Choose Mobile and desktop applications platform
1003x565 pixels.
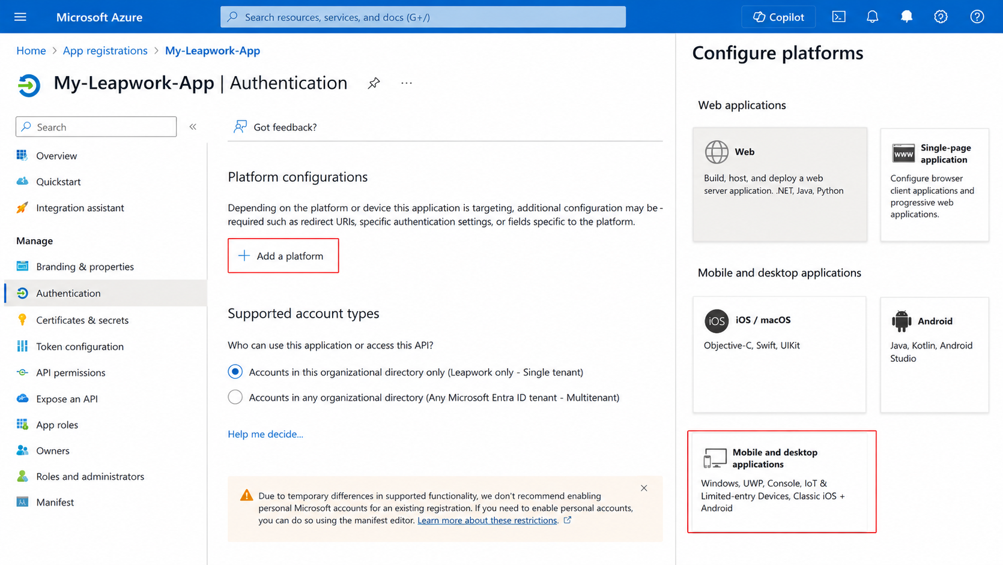click(781, 481)
